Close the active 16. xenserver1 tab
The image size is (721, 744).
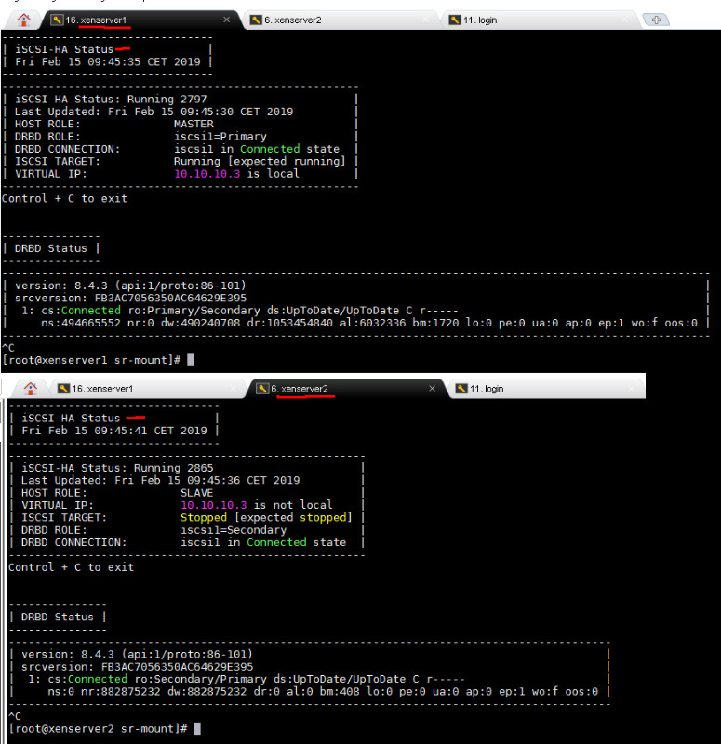[226, 20]
